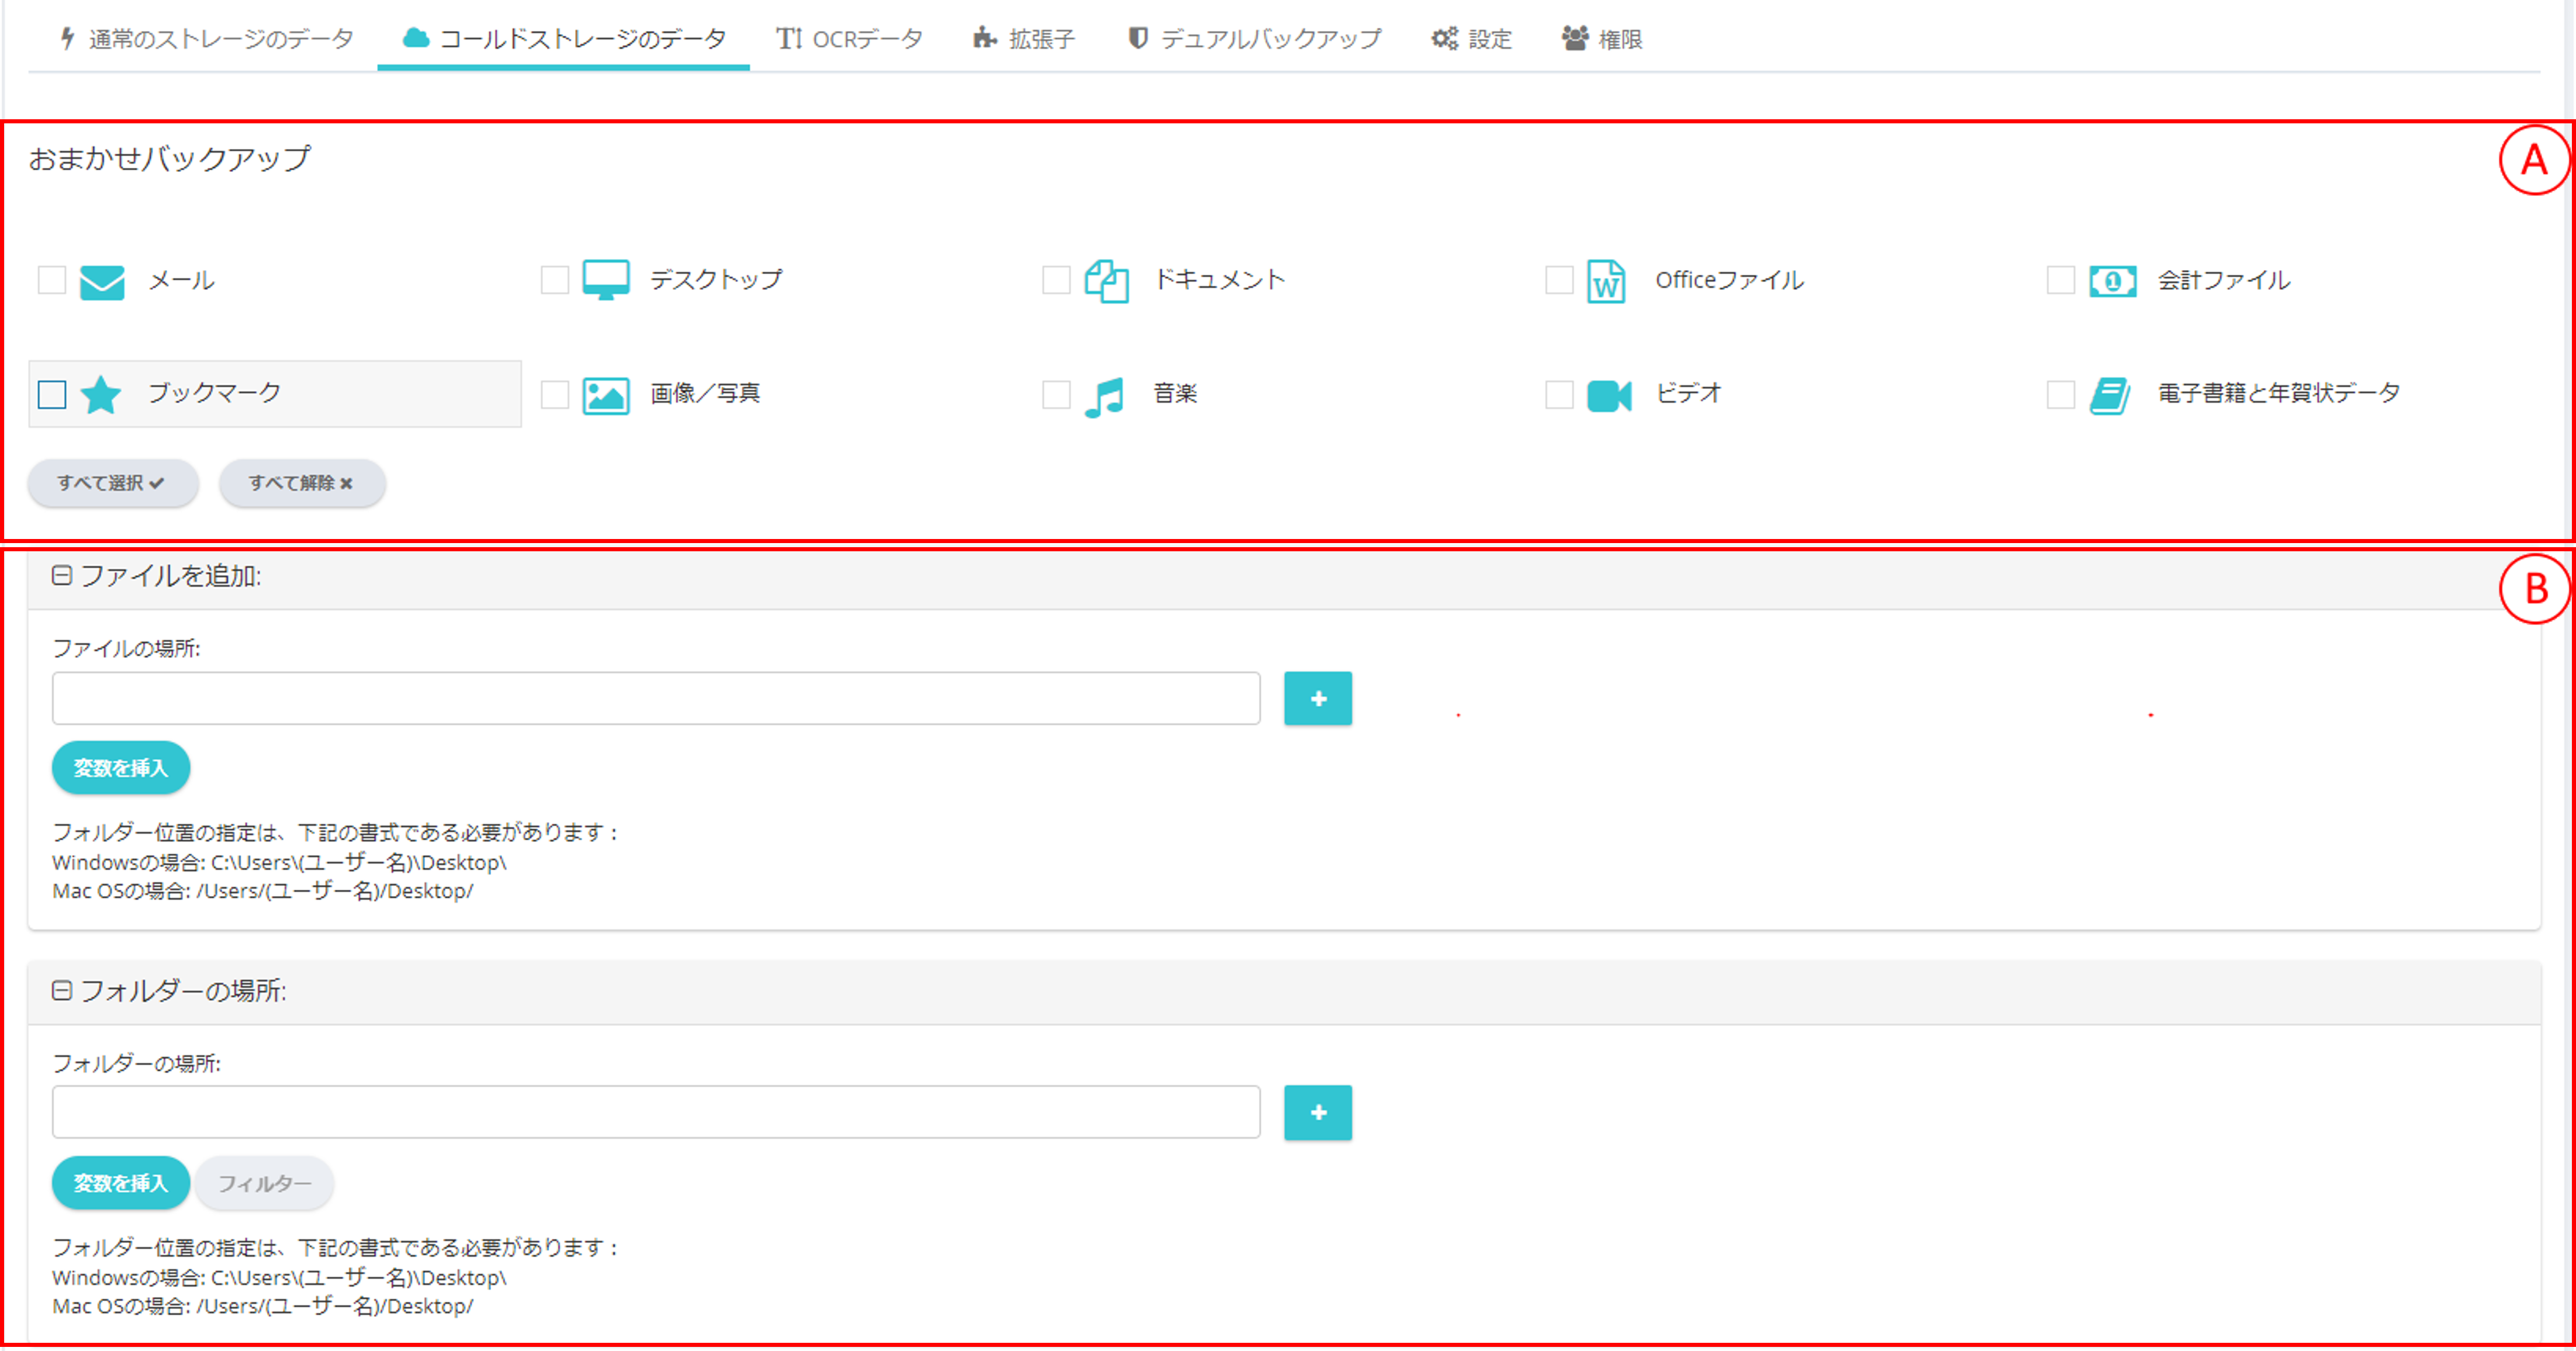
Task: Click the puzzle piece extension icon
Action: coord(985,38)
